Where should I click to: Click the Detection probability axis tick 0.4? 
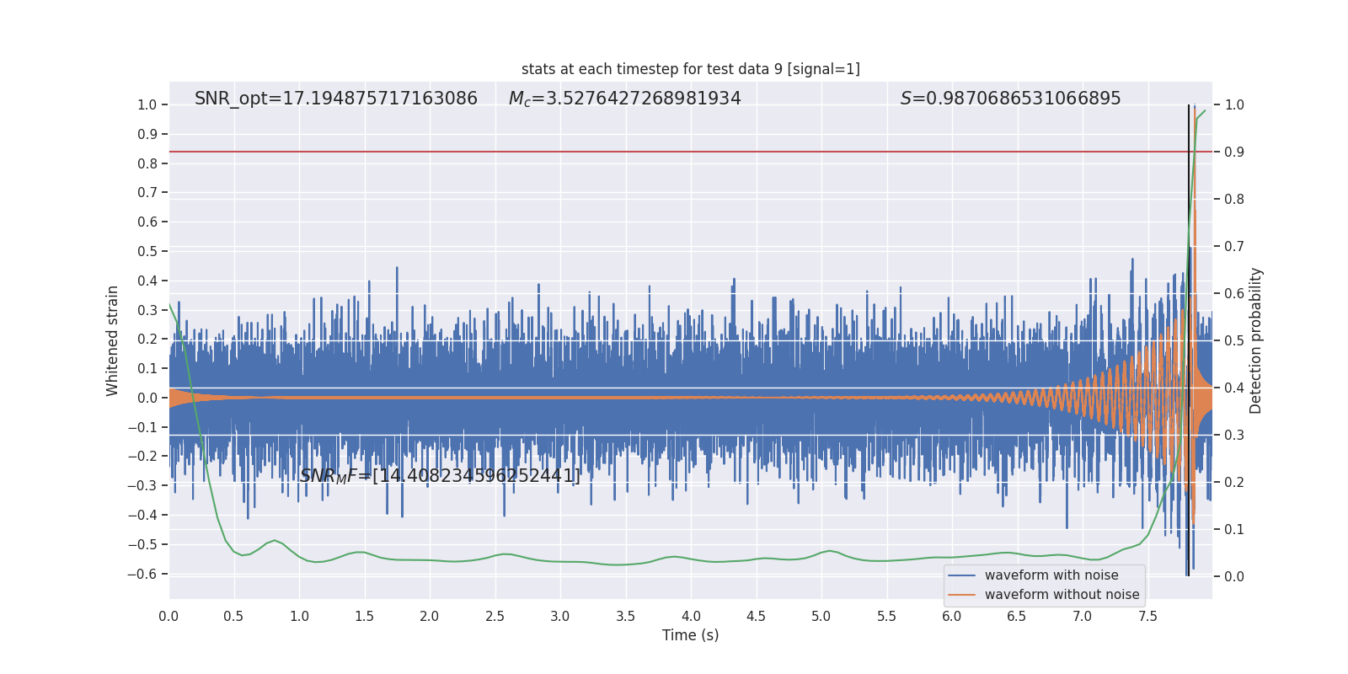[x=1234, y=388]
